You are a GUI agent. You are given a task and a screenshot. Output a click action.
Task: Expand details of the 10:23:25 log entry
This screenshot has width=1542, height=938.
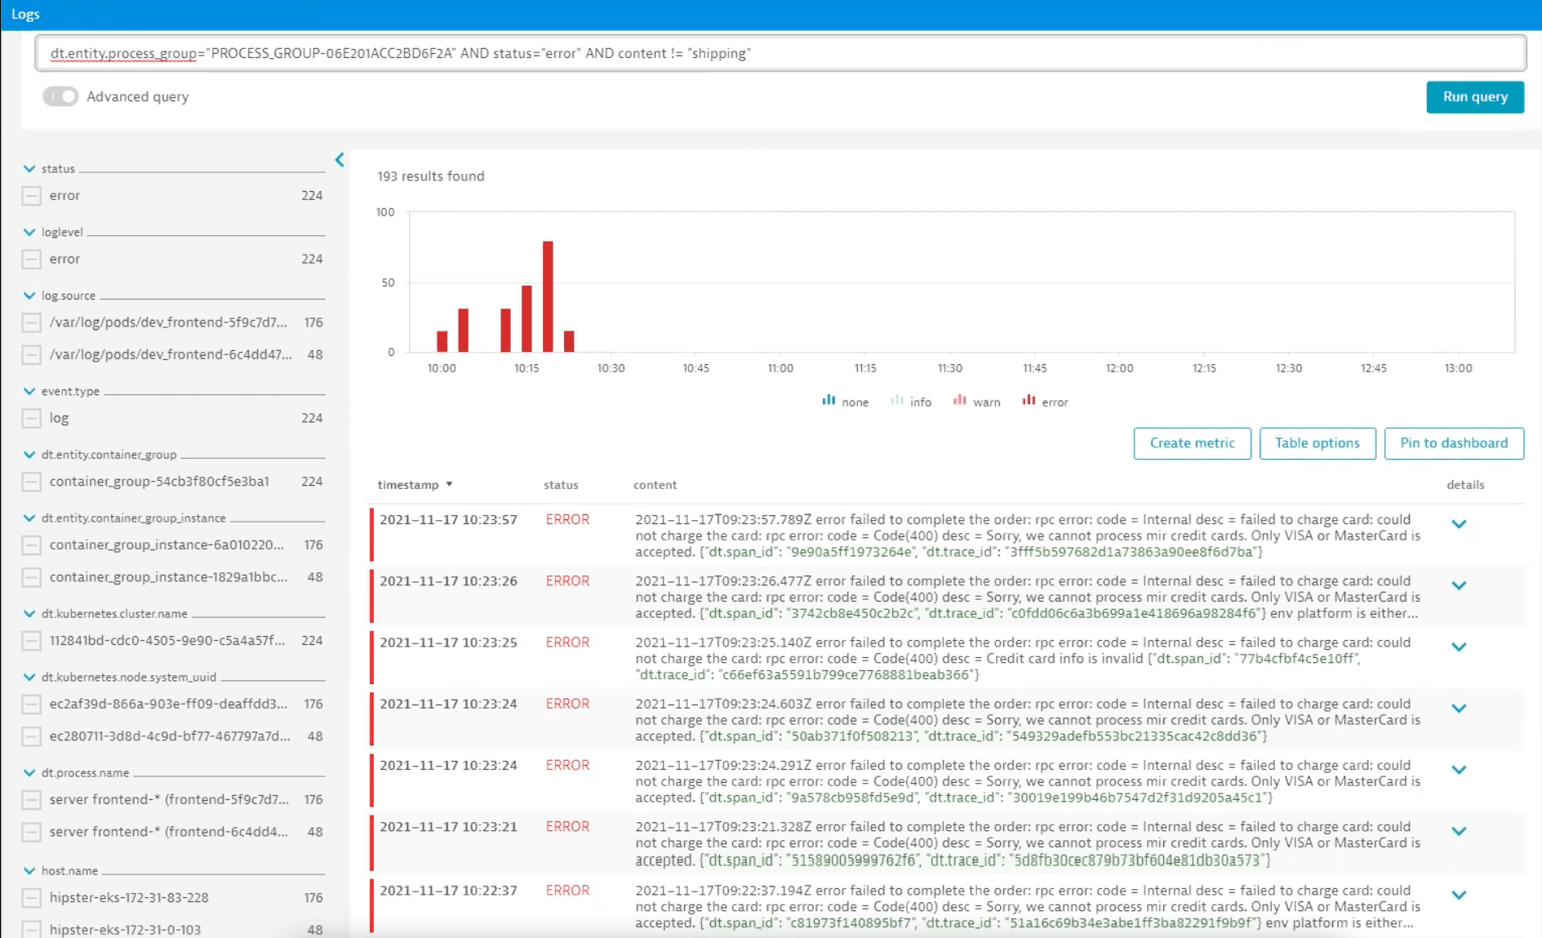click(1459, 647)
